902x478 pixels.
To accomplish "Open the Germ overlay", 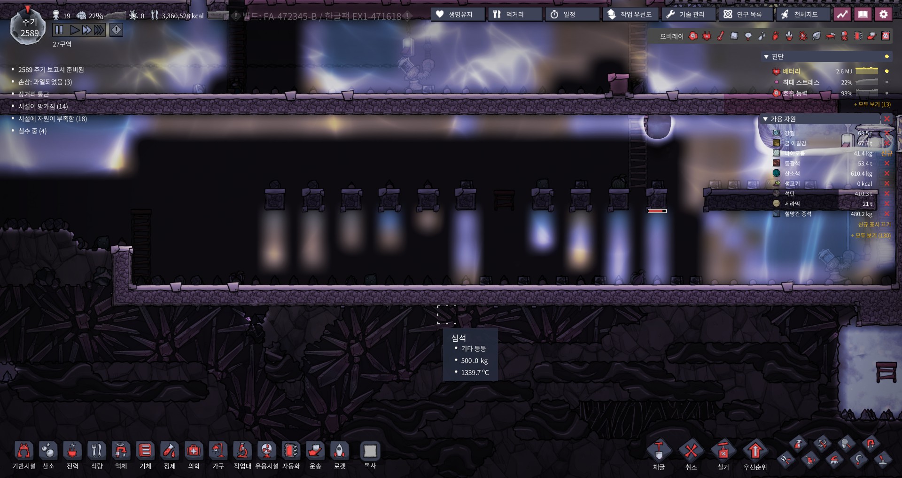I will [803, 36].
